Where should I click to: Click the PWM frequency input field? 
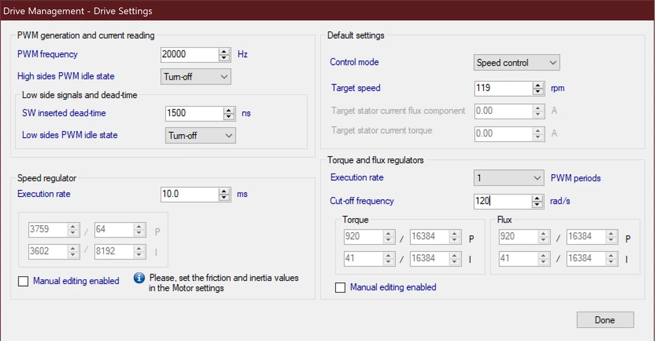pyautogui.click(x=190, y=54)
